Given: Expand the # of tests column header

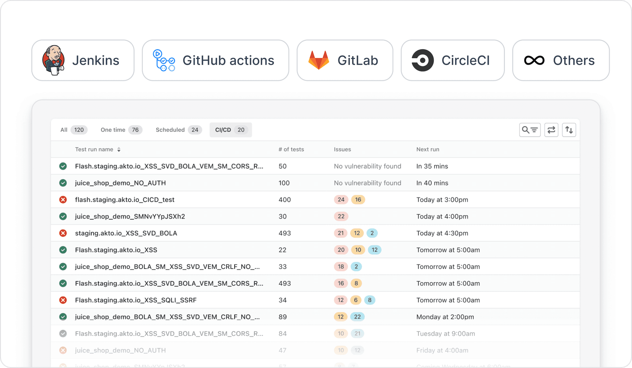Looking at the screenshot, I should click(291, 149).
